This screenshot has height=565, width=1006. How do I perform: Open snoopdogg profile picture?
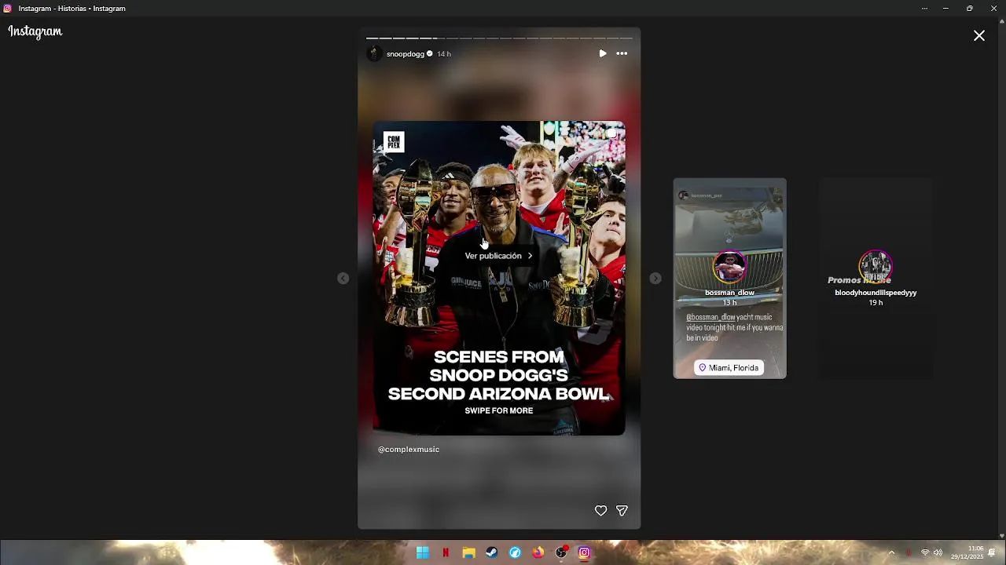[374, 53]
